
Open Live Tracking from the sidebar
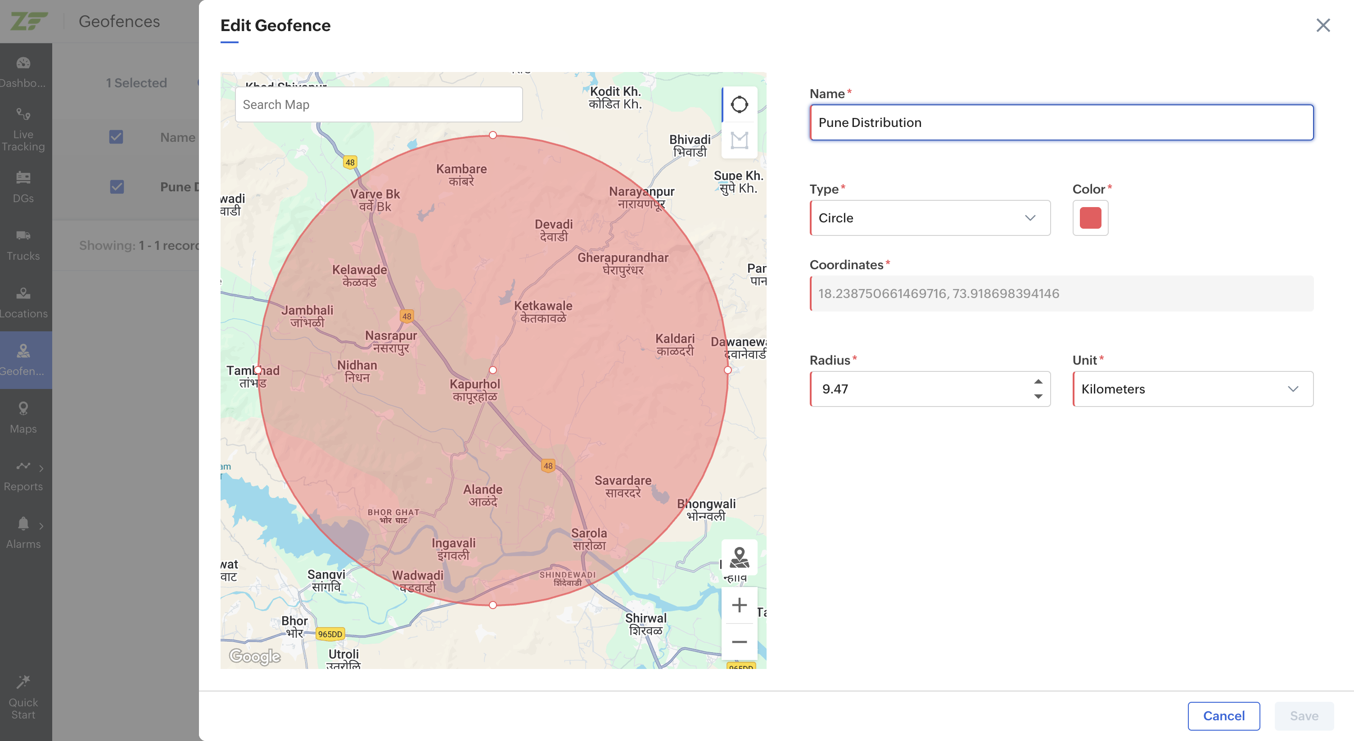pos(23,129)
